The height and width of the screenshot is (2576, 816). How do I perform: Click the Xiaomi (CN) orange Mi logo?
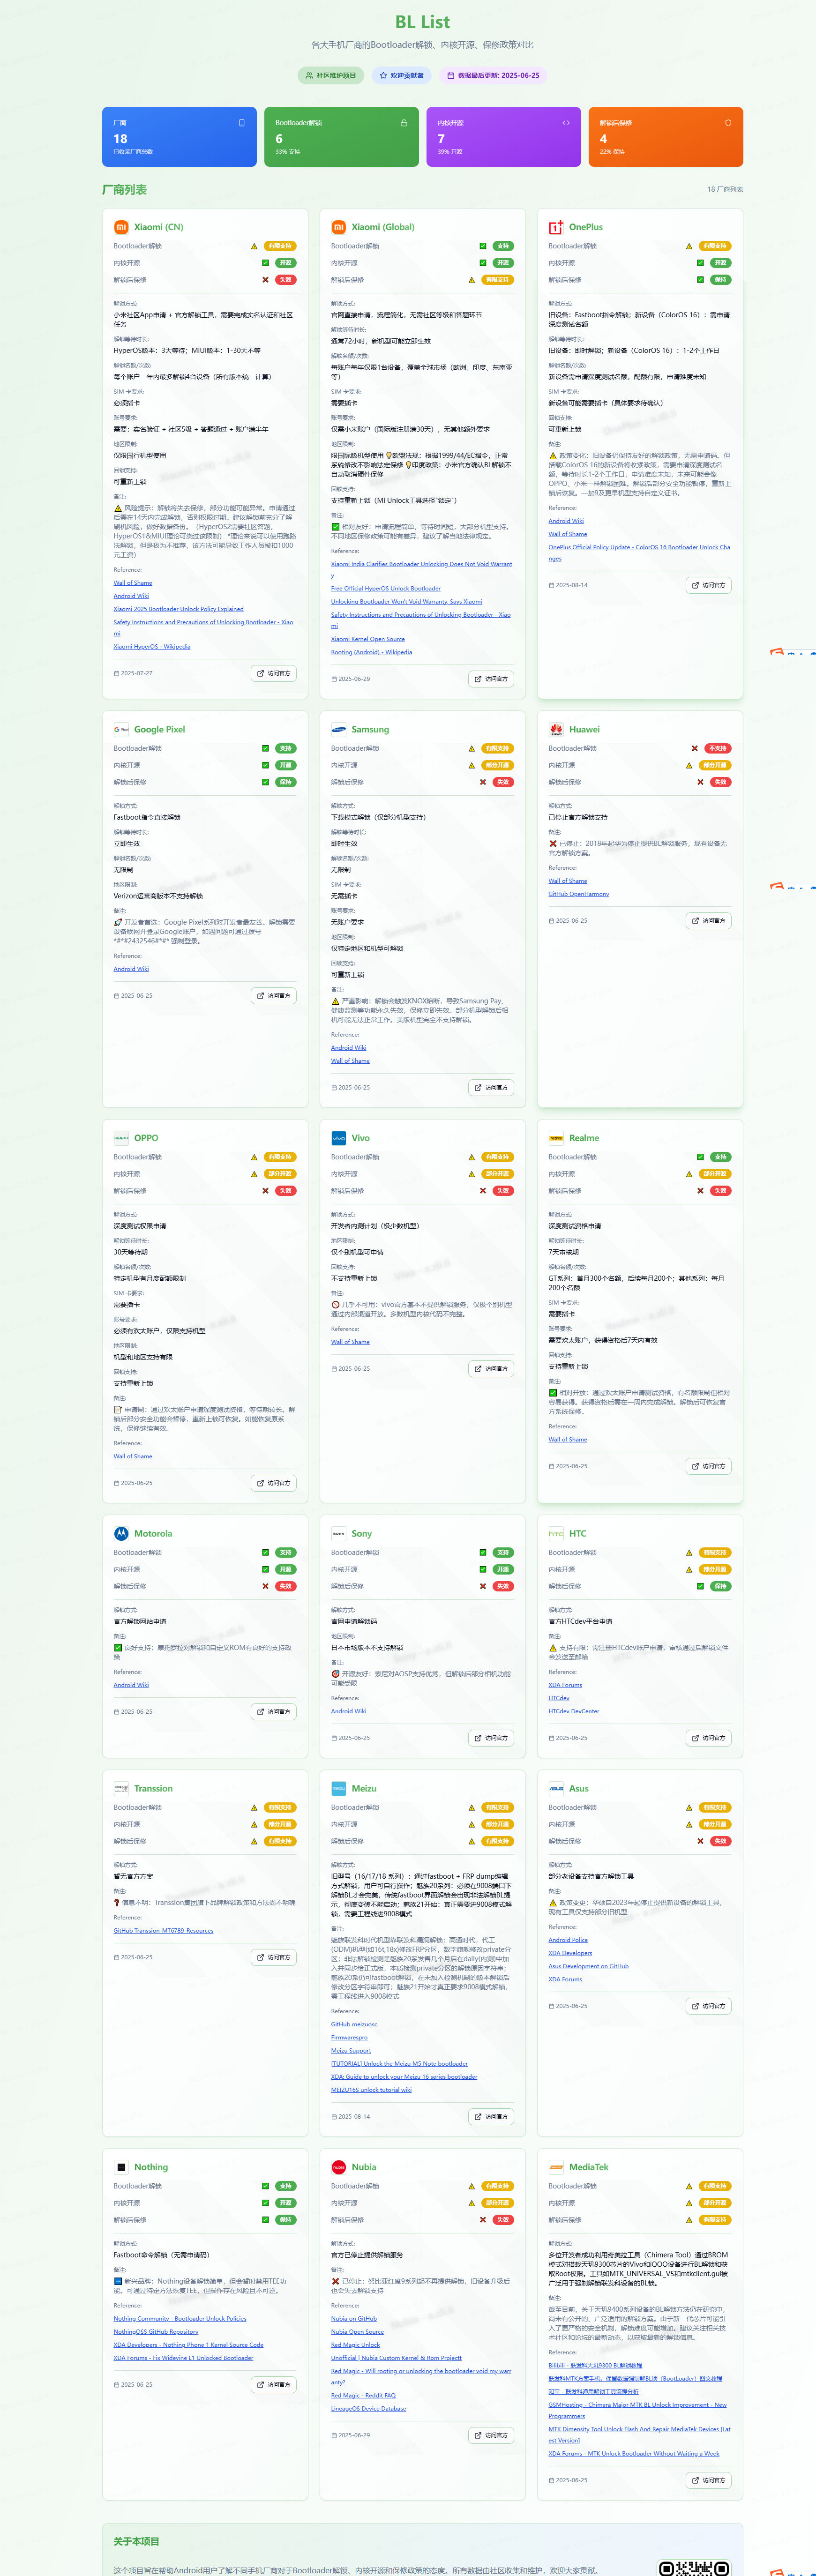[x=121, y=227]
